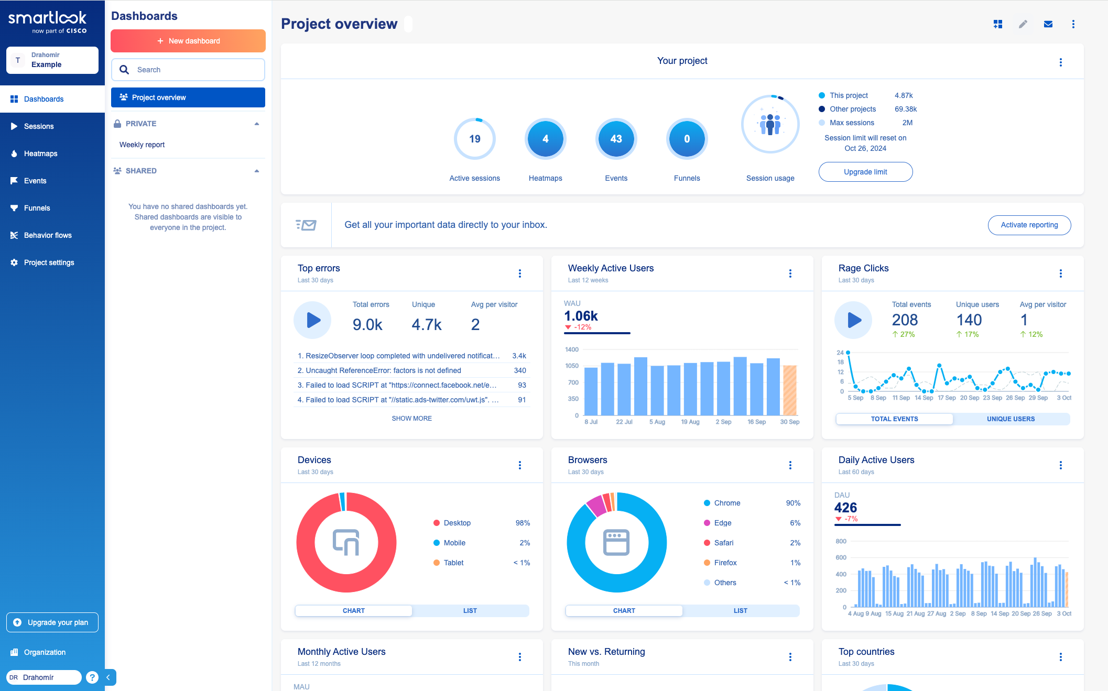Open Rage Clicks tile options menu
1108x691 pixels.
tap(1061, 273)
